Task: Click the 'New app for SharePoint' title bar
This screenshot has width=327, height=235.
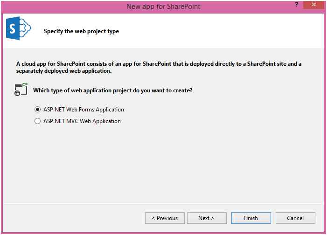Action: pos(163,7)
